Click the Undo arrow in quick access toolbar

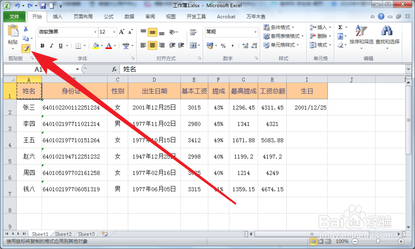click(x=17, y=6)
